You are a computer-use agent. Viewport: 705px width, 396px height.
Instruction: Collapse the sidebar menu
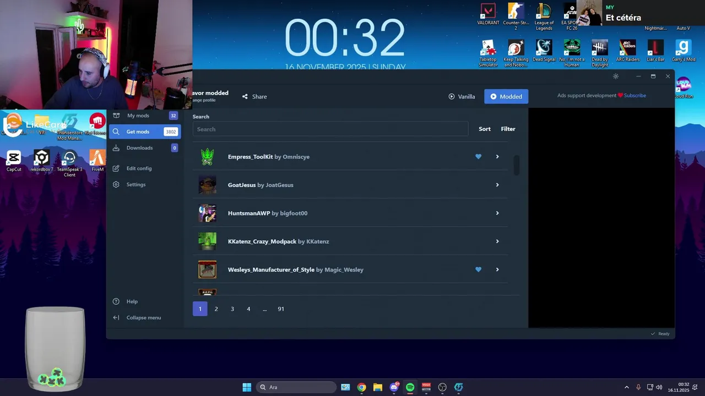tap(144, 317)
